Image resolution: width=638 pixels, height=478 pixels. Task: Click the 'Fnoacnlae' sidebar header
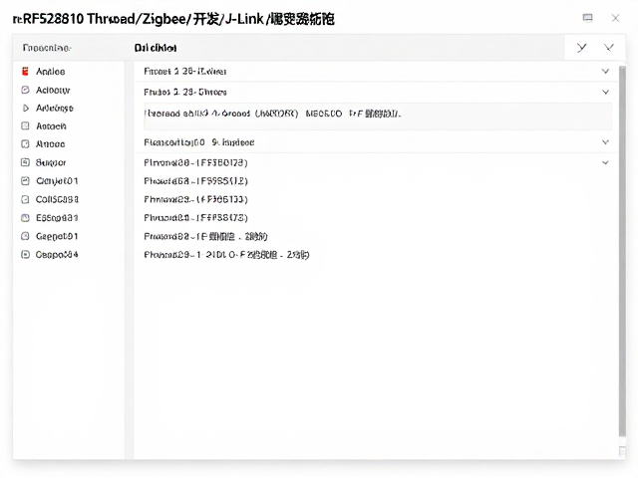coord(47,48)
